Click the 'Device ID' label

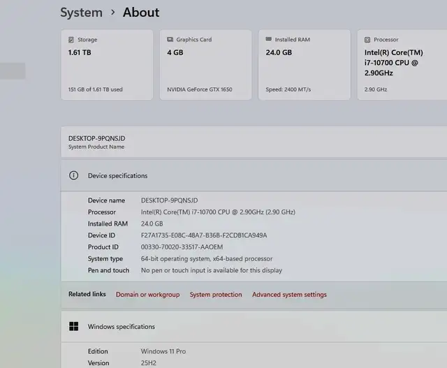point(101,235)
